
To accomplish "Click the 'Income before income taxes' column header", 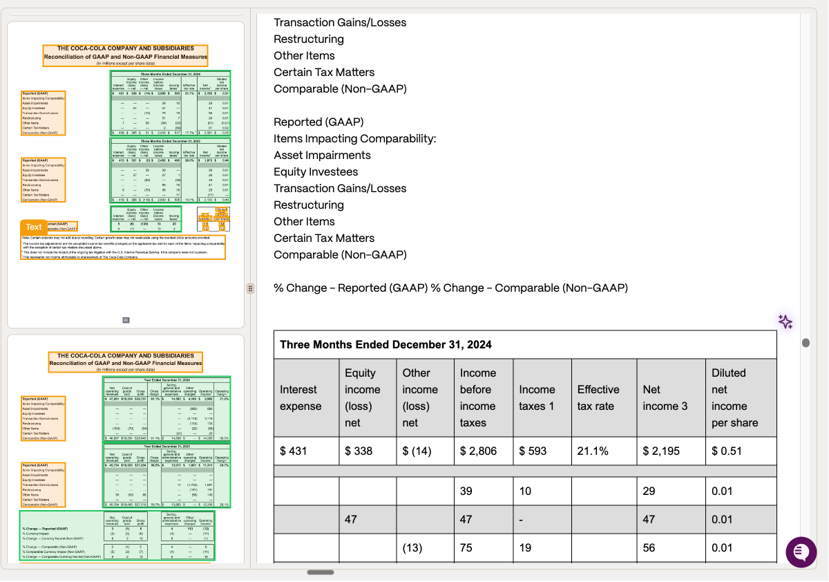I will [x=484, y=397].
